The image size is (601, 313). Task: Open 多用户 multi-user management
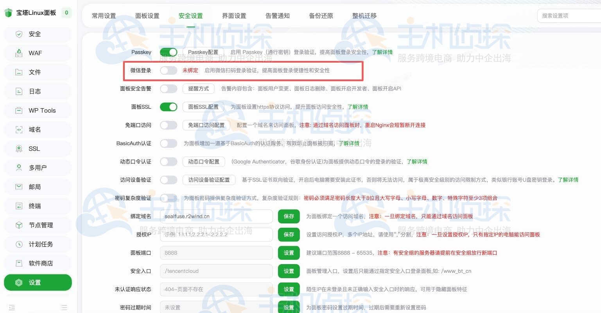[36, 167]
